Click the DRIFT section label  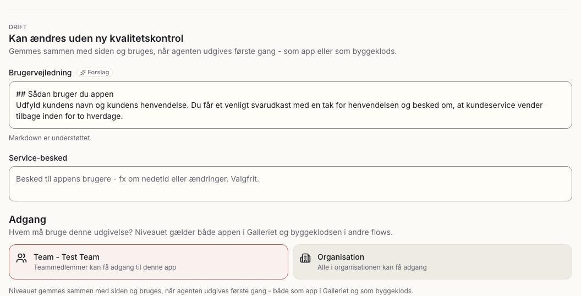point(18,27)
